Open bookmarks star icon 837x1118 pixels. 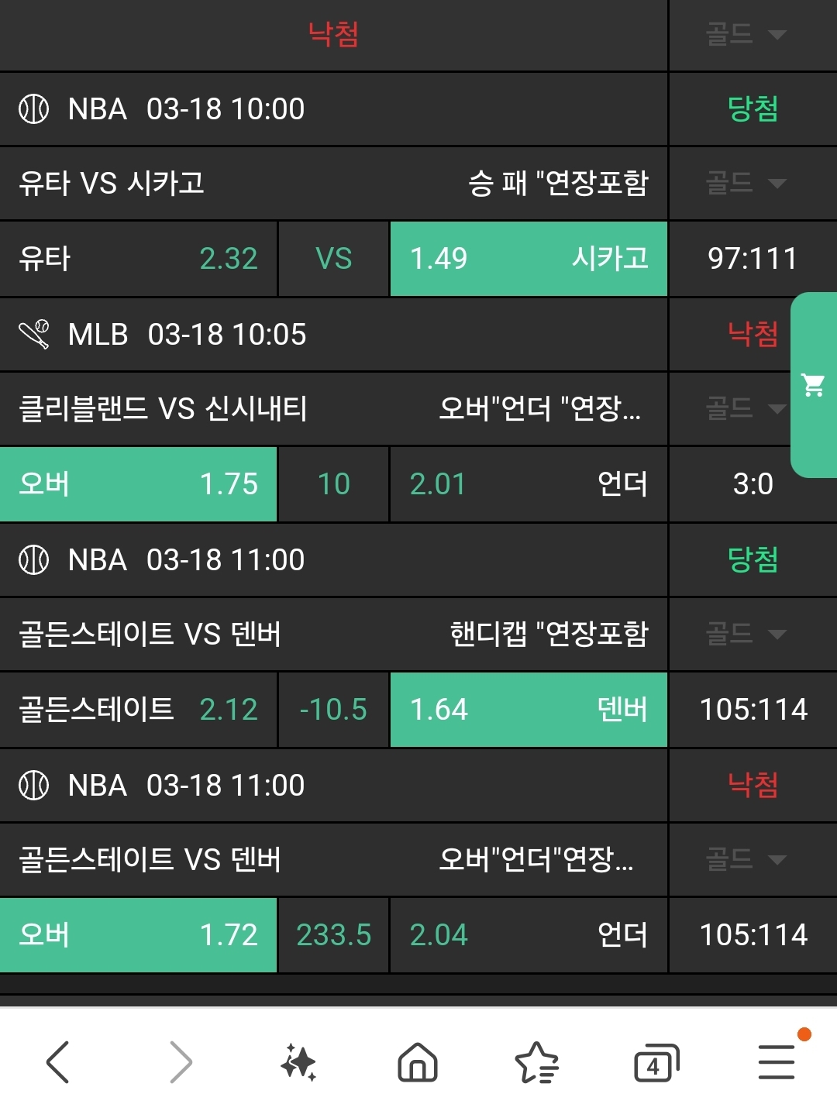click(536, 1061)
